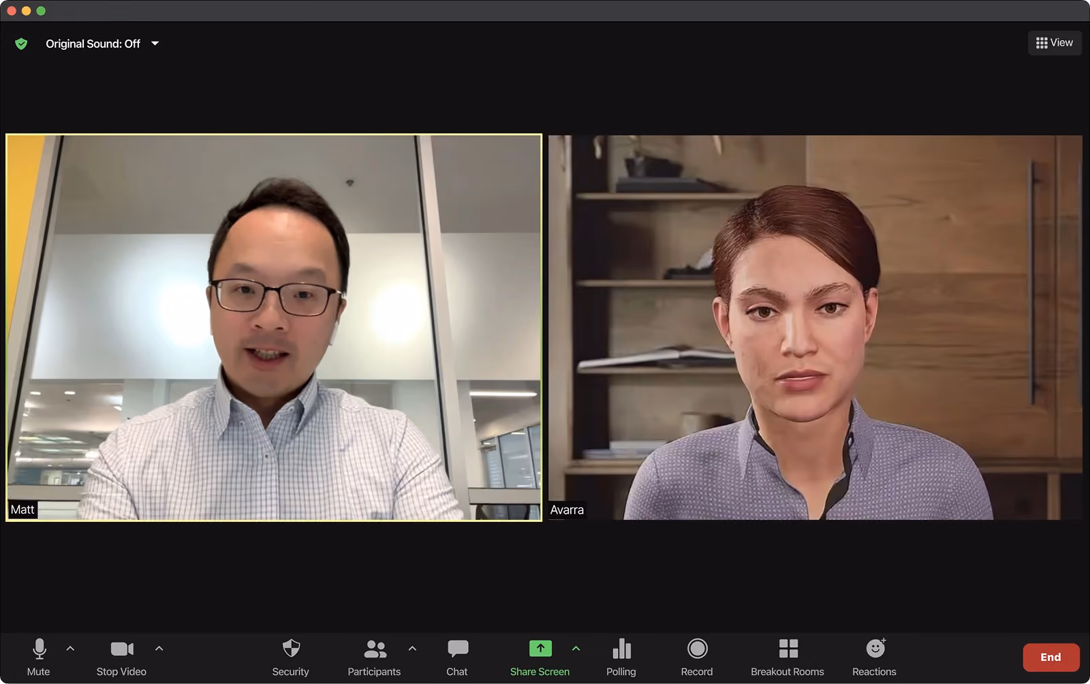The image size is (1090, 684).
Task: Click the Matt name label
Action: 22,510
